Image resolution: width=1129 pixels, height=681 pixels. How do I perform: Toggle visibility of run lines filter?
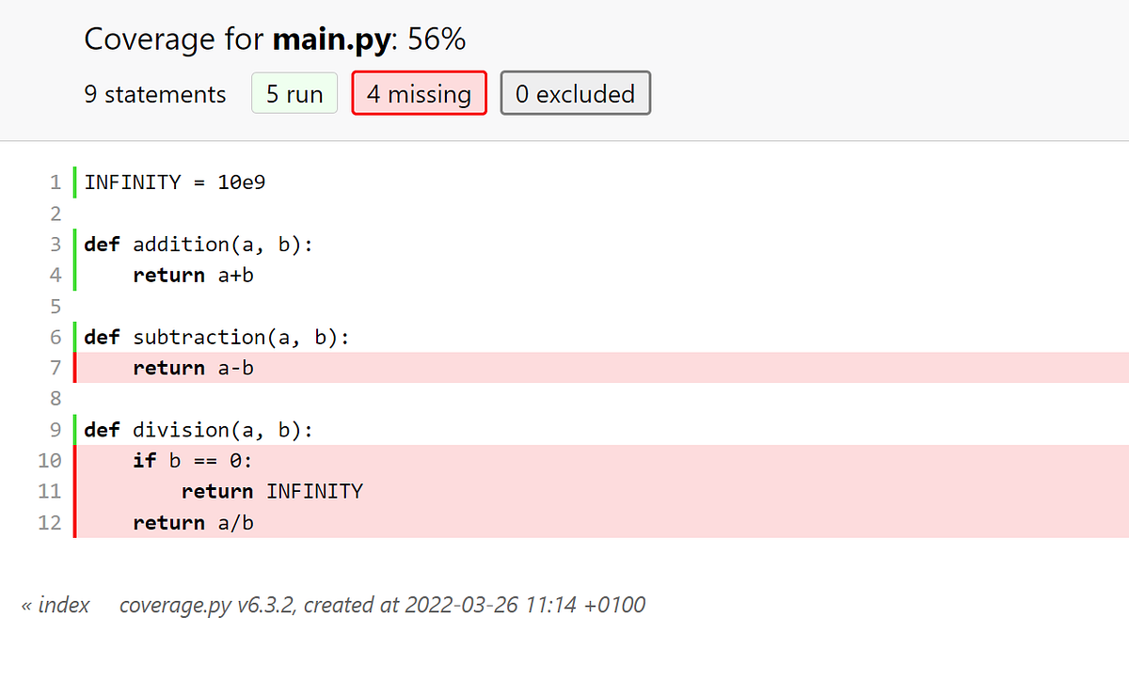click(294, 92)
